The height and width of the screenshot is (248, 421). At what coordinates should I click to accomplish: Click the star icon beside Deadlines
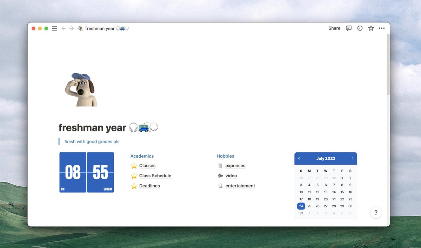pos(134,186)
